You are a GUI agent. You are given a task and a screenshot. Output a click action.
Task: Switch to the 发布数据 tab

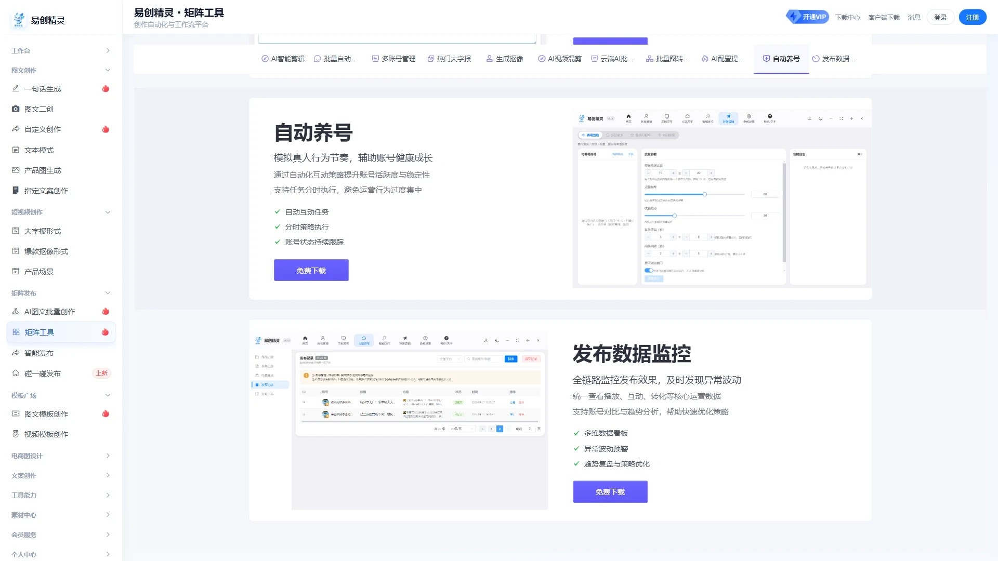point(834,59)
